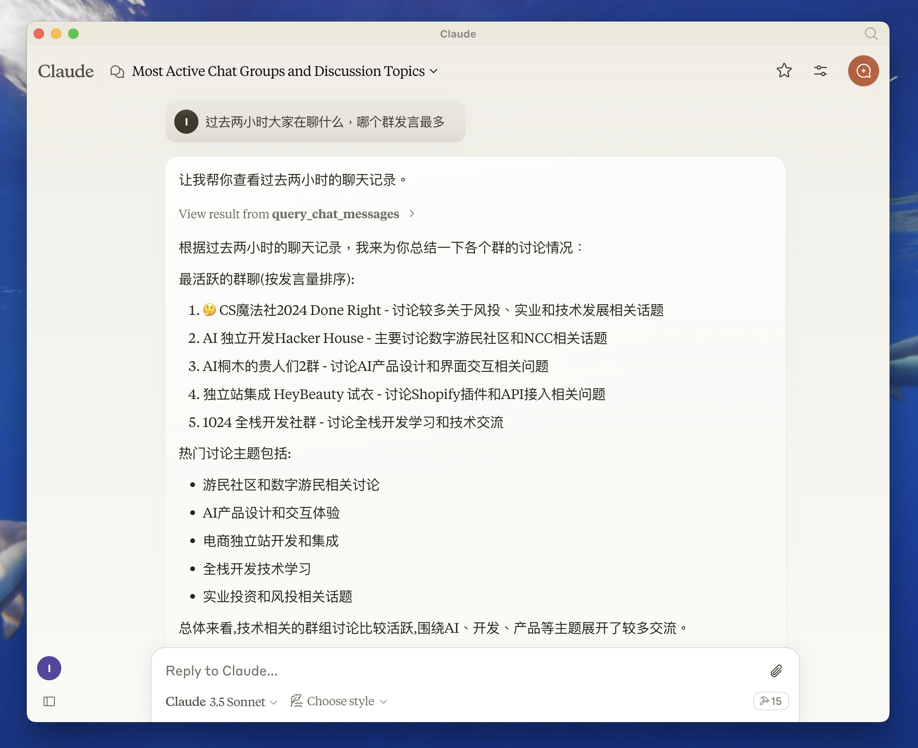This screenshot has width=918, height=748.
Task: Open the chat controls sliders icon
Action: 820,70
